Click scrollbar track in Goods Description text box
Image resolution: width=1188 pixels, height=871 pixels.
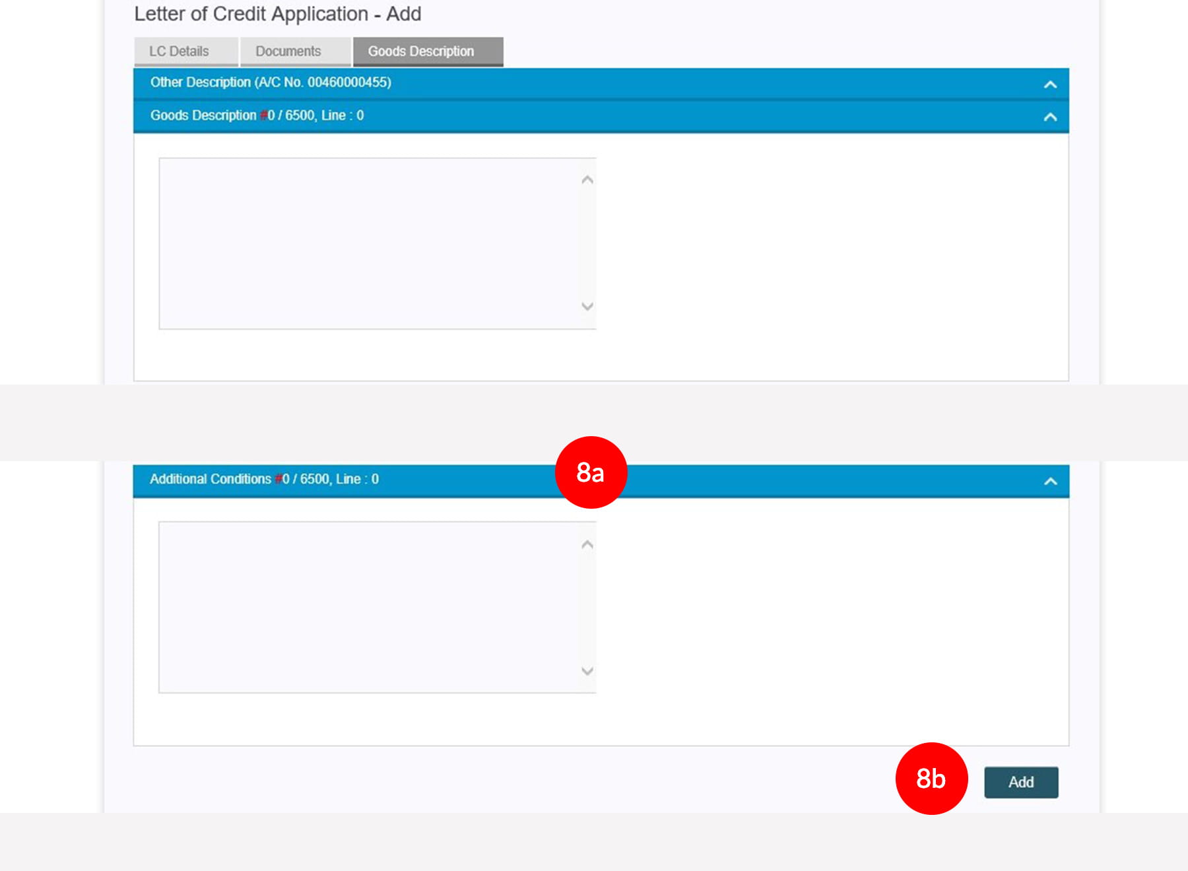587,243
